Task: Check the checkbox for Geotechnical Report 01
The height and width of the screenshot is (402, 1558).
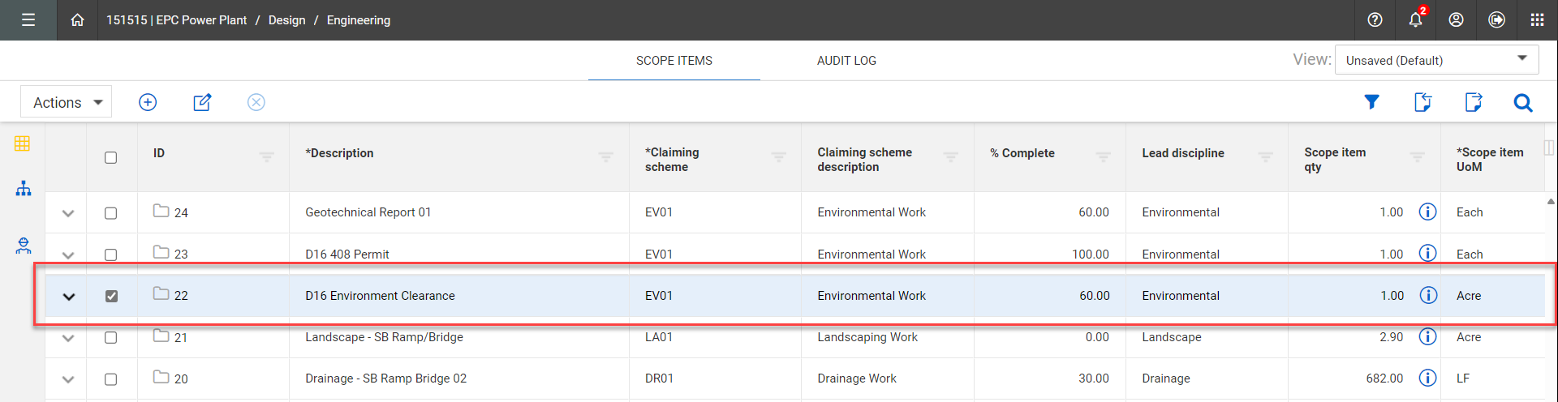Action: coord(111,213)
